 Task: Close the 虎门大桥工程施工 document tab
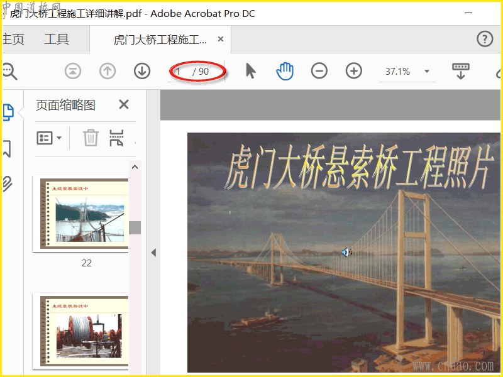(x=221, y=39)
